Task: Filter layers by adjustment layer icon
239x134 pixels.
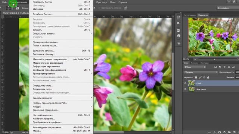Action: coord(220,67)
